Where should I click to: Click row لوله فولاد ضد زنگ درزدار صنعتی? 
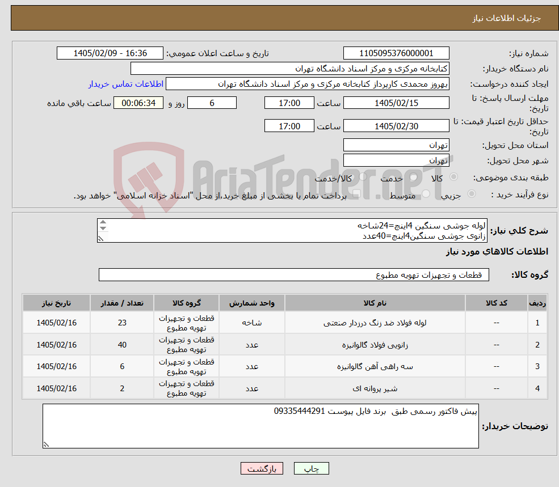[284, 323]
